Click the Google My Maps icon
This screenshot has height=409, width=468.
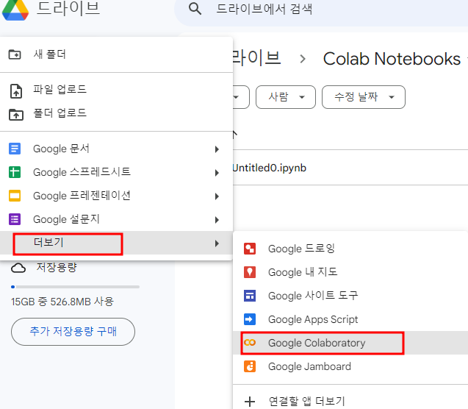pyautogui.click(x=250, y=272)
